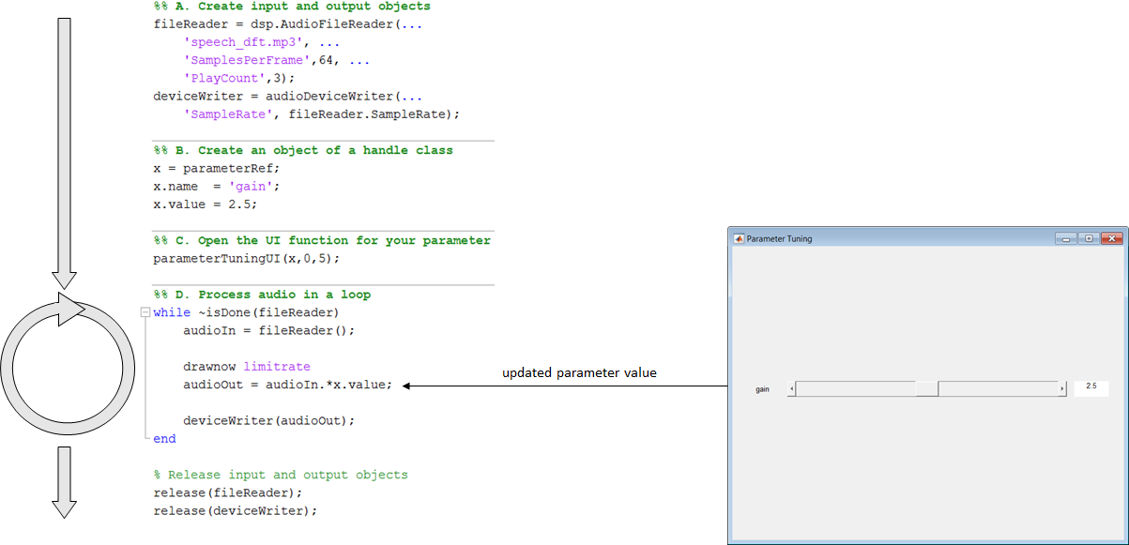This screenshot has height=545, width=1129.
Task: Click the Parameter Tuning window title text
Action: pyautogui.click(x=780, y=238)
